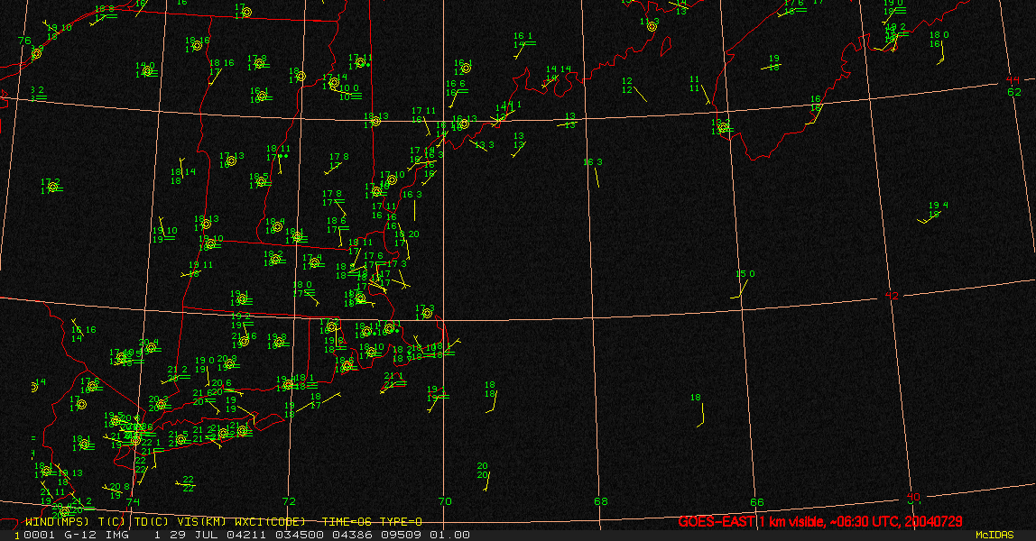Click the red 42 latitude label

point(892,296)
